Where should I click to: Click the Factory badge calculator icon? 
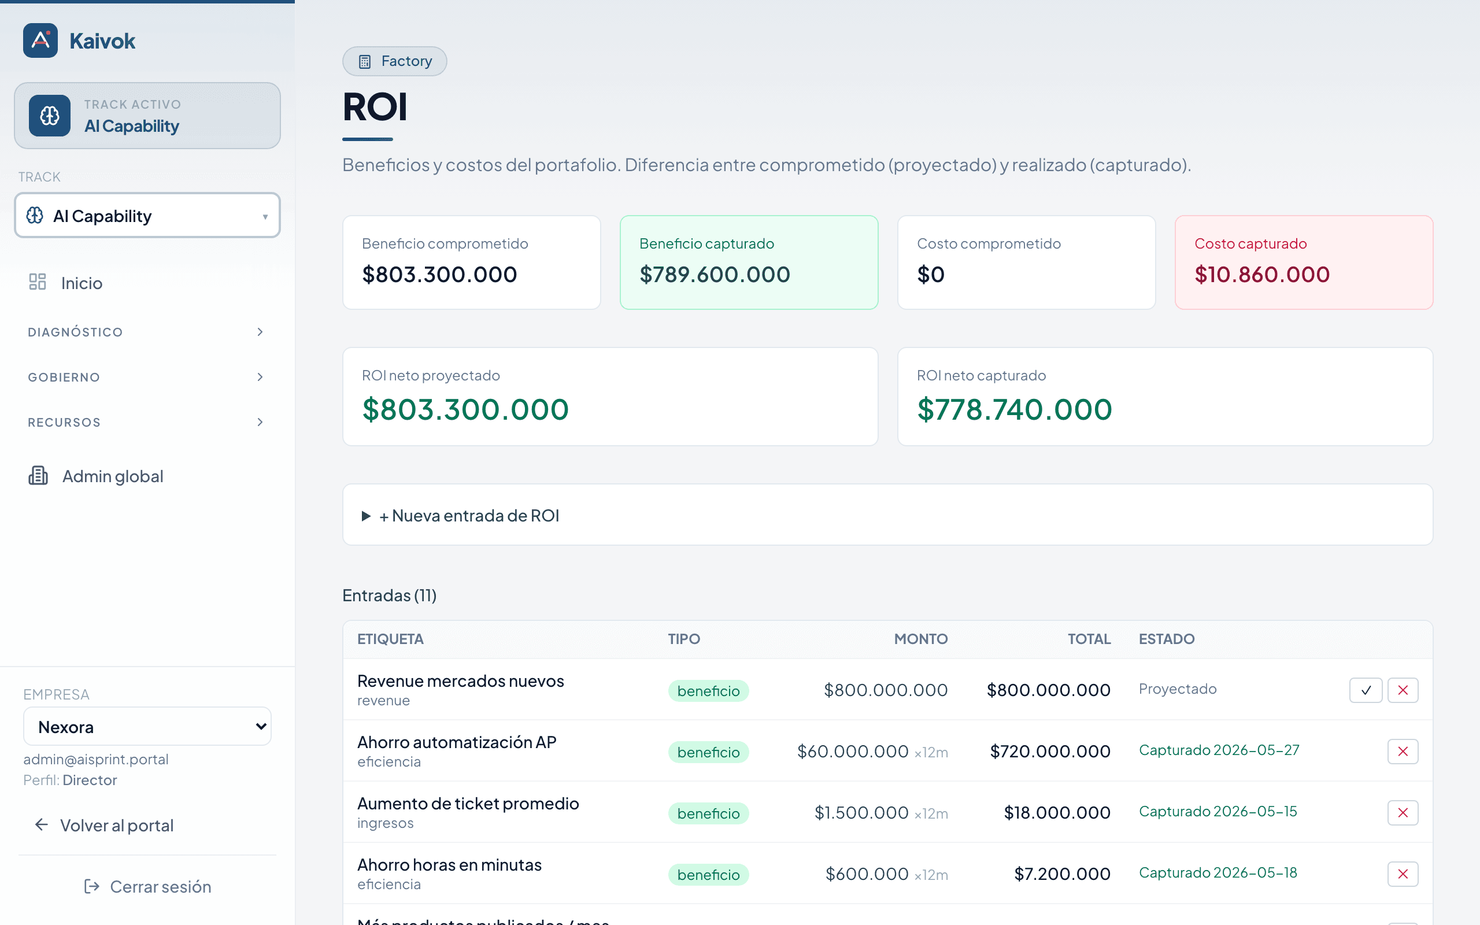(x=364, y=61)
